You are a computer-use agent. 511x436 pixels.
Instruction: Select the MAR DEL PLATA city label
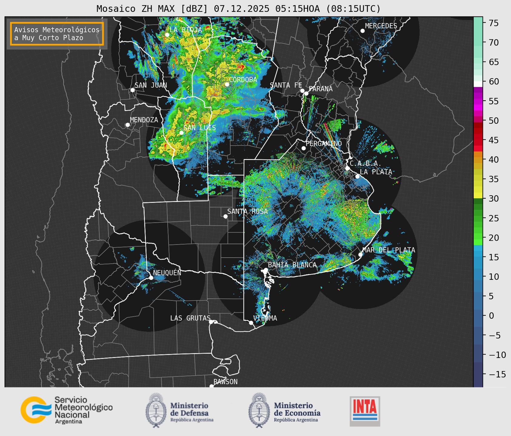(x=389, y=250)
